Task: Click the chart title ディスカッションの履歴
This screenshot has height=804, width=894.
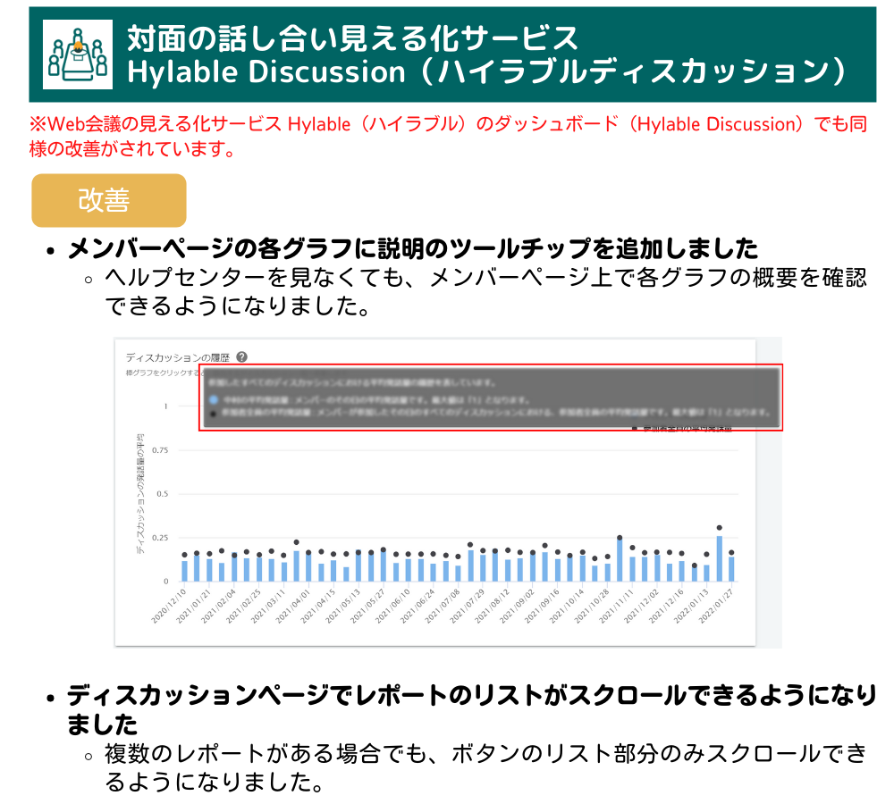Action: [x=177, y=358]
